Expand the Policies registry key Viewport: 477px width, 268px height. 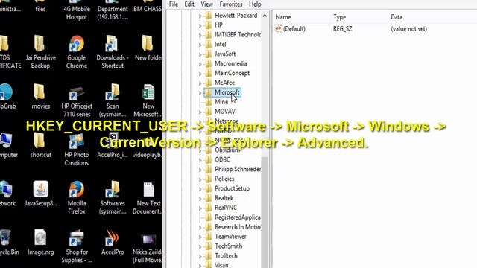click(x=200, y=179)
